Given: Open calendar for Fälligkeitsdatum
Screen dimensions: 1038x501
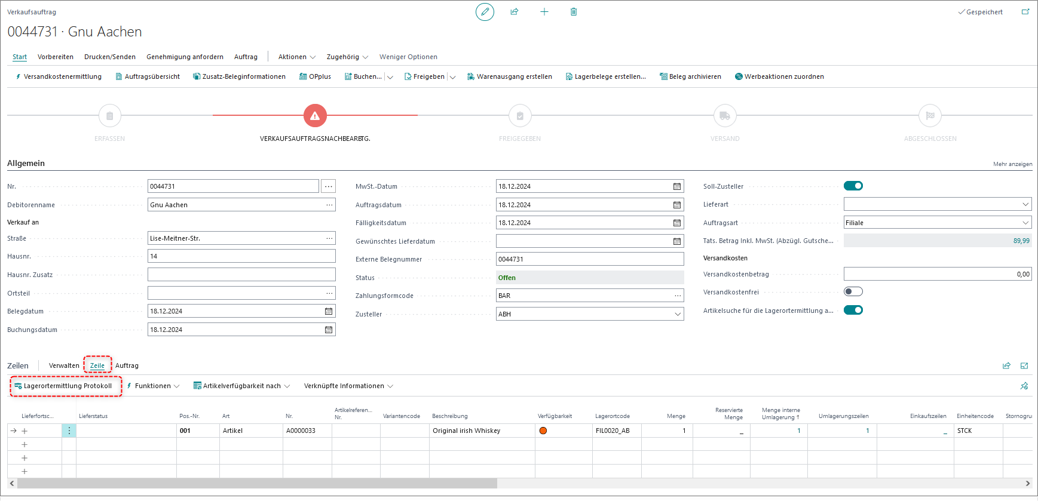Looking at the screenshot, I should 677,223.
